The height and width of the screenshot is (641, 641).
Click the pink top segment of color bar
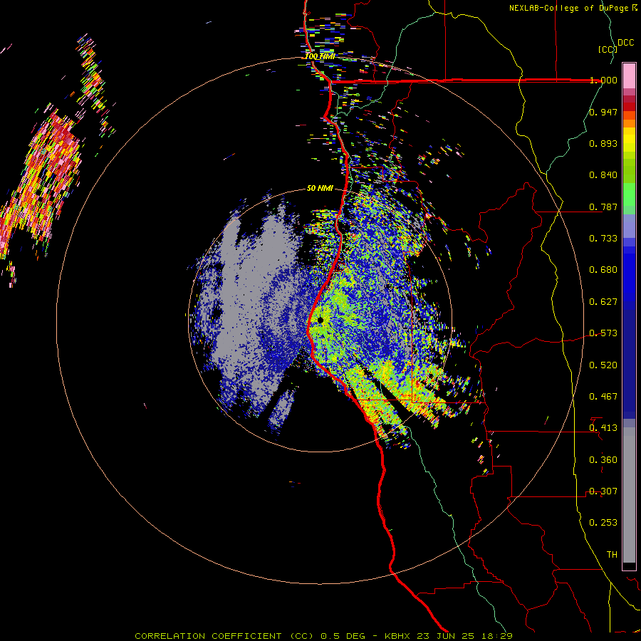(x=629, y=76)
